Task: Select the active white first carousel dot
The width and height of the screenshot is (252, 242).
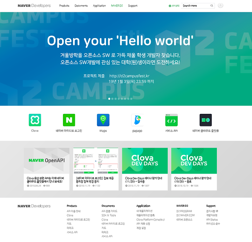Action: [x=109, y=99]
